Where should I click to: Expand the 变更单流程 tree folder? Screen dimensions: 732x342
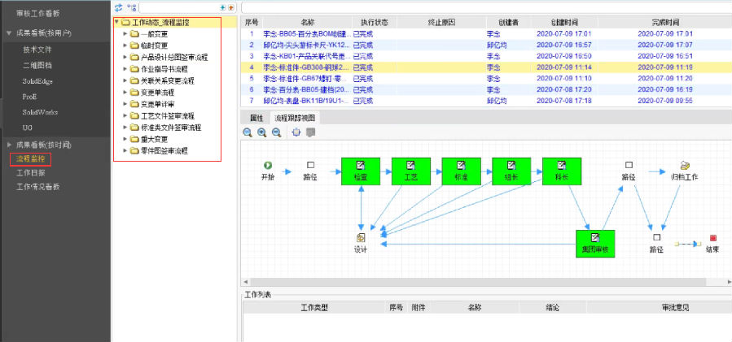coord(125,93)
